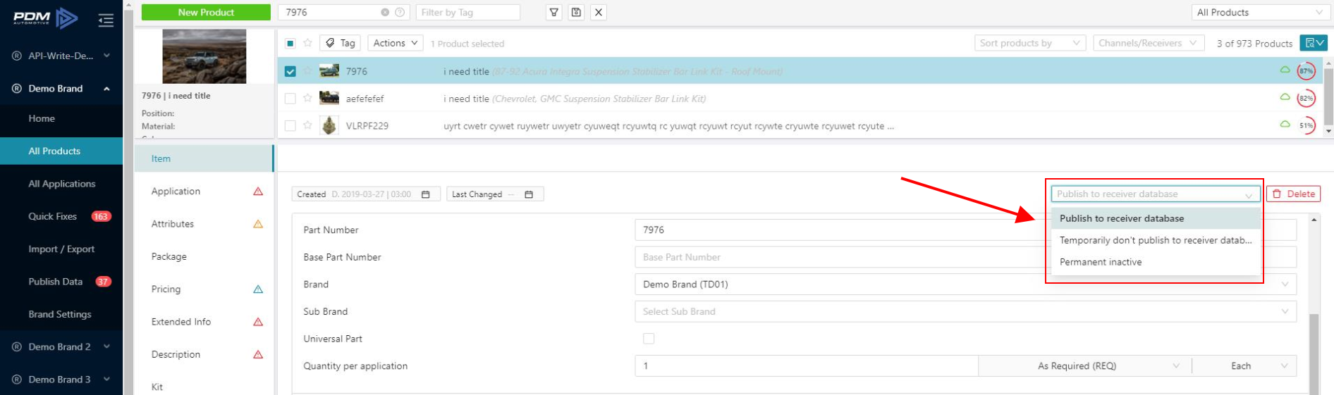Switch to the Kit section tab
Image resolution: width=1334 pixels, height=395 pixels.
204,387
